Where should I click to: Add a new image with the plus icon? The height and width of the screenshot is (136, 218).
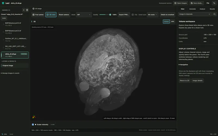pyautogui.click(x=24, y=10)
